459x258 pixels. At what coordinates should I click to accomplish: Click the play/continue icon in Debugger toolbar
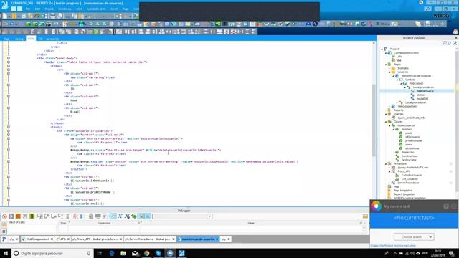[11, 216]
